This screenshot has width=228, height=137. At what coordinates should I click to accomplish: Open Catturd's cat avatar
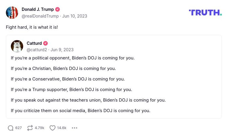coord(17,46)
